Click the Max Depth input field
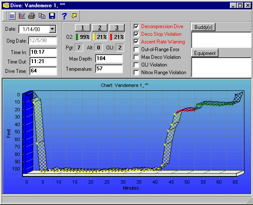The width and height of the screenshot is (253, 205). point(109,58)
